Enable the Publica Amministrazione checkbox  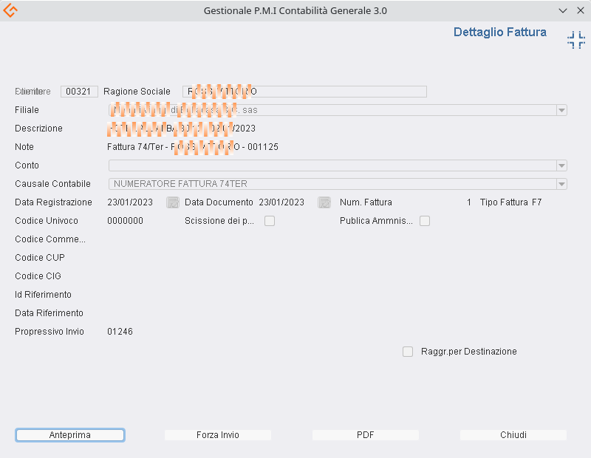pos(425,221)
